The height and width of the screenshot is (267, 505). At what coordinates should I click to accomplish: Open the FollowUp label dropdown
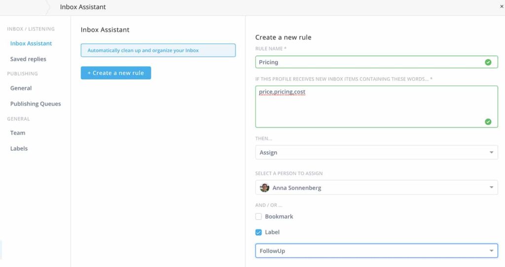pos(376,251)
